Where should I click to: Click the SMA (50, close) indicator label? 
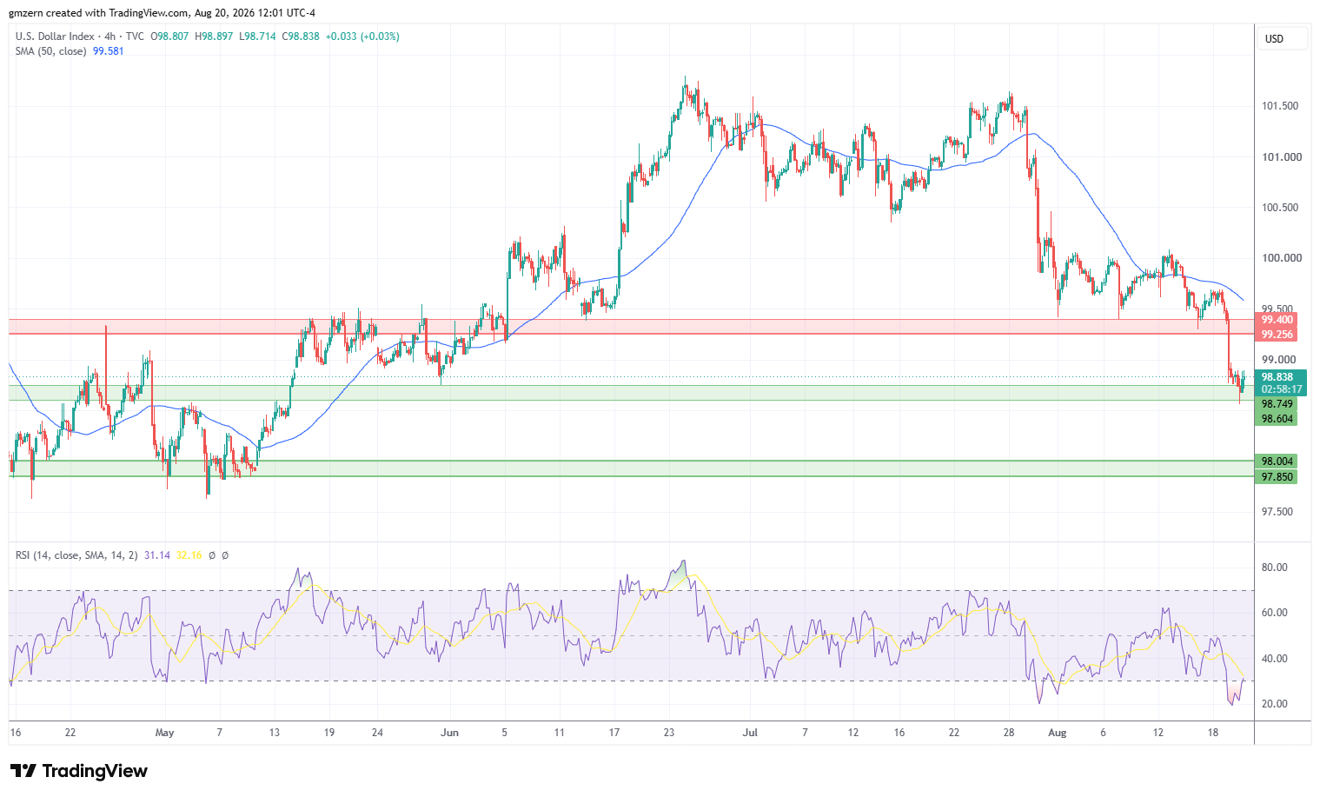(51, 51)
